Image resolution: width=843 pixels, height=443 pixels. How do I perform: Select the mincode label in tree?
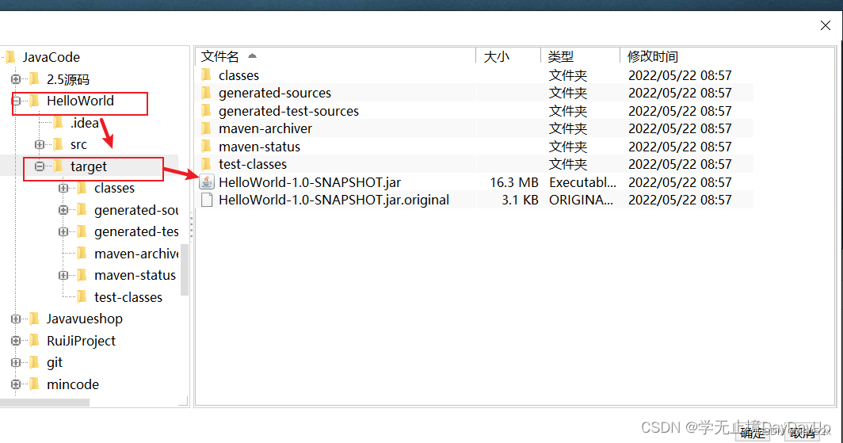click(73, 384)
